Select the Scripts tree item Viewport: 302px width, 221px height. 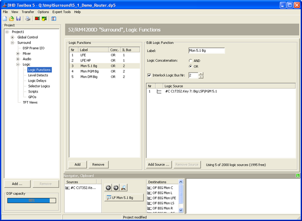pyautogui.click(x=33, y=92)
